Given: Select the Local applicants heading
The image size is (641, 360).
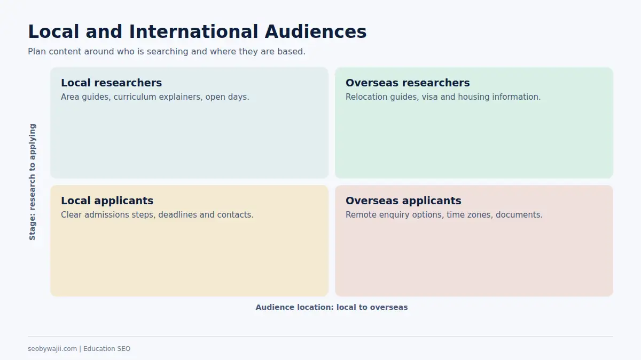Looking at the screenshot, I should [x=107, y=201].
